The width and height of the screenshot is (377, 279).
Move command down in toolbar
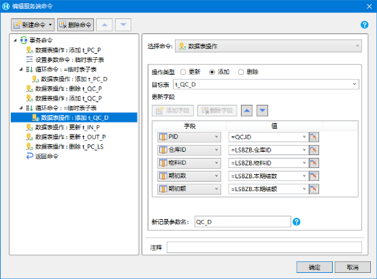pos(123,24)
